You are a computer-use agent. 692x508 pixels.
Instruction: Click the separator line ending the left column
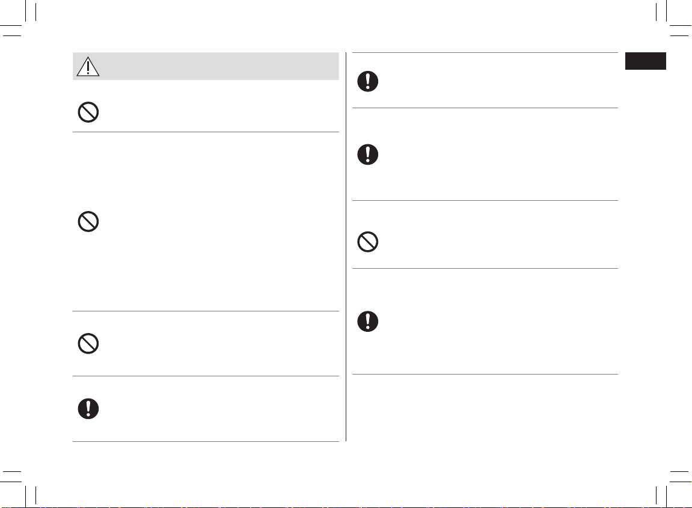pyautogui.click(x=206, y=441)
